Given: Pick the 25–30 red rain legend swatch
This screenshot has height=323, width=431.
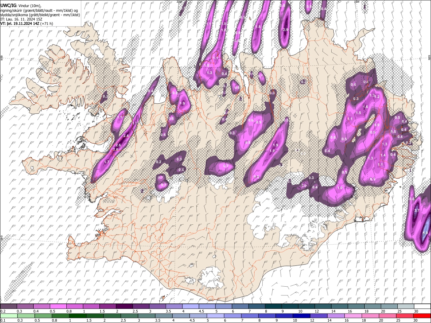Looking at the screenshot, I should 405,316.
